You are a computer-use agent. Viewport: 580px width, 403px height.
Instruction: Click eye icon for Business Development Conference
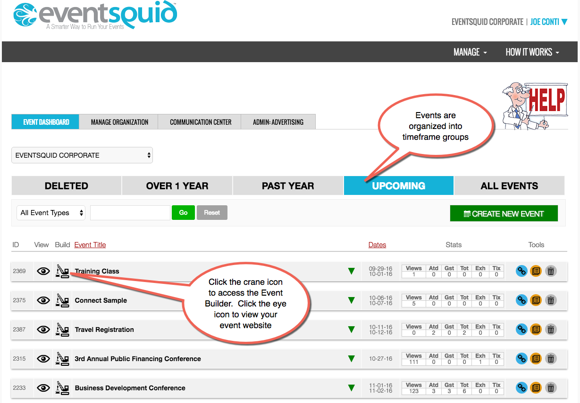coord(43,388)
